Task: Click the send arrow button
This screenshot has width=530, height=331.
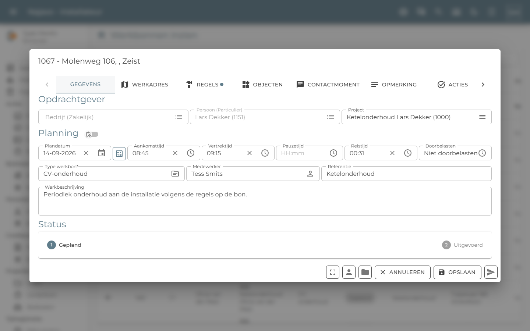Action: click(x=491, y=272)
